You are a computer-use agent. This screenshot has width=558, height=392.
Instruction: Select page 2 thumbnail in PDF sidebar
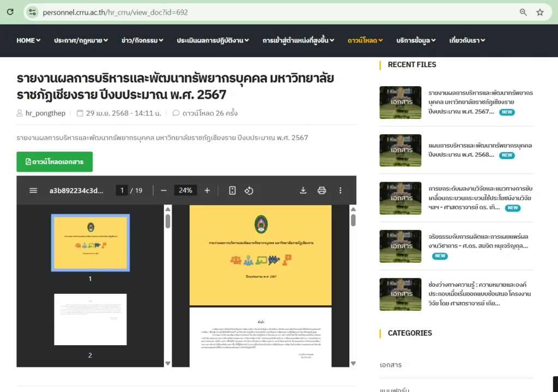[x=90, y=319]
